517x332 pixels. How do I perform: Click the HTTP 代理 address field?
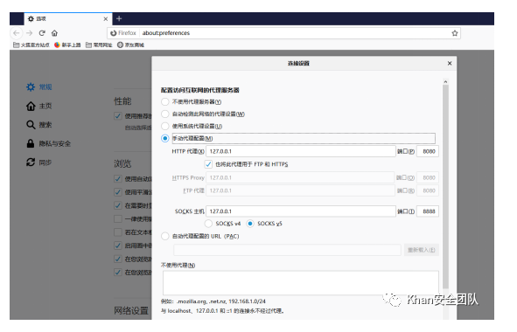(x=301, y=151)
